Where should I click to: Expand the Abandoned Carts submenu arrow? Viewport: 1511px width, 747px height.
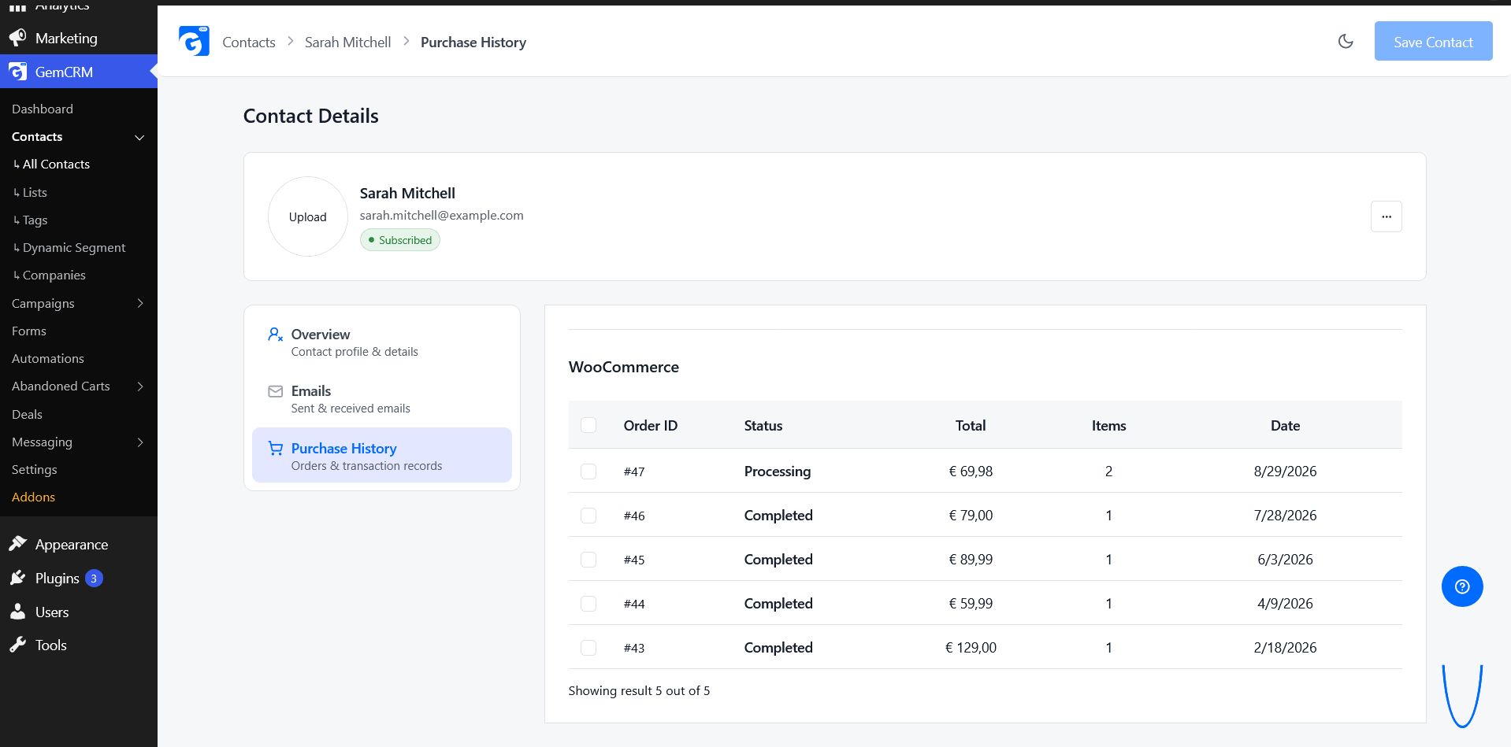click(x=140, y=386)
